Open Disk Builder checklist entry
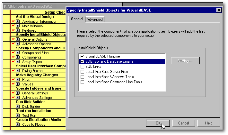The width and height of the screenshot is (228, 135). [x=31, y=107]
